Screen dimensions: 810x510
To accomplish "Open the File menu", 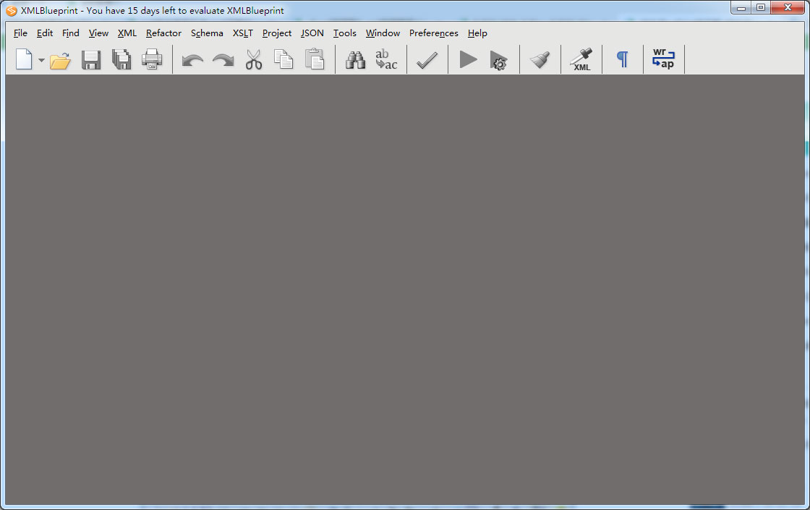I will point(20,33).
